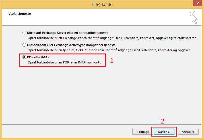Click the bold Outlook.com eller Exchange ActiveSync label
Viewport: 204px width, 140px height.
(71, 45)
